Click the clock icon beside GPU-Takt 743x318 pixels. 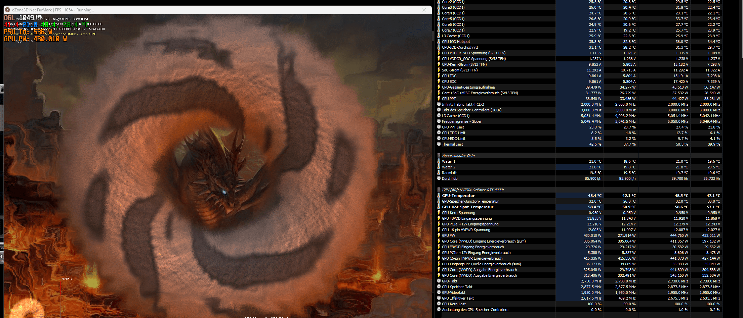point(439,281)
